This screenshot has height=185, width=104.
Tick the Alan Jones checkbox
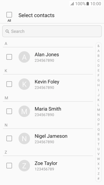pos(9,57)
